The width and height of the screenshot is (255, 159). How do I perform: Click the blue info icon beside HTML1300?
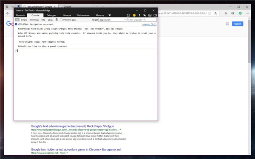point(16,24)
